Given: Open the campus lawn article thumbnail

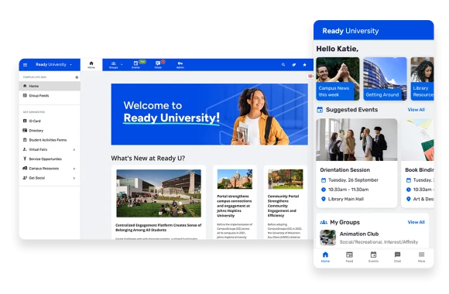Looking at the screenshot, I should (159, 193).
